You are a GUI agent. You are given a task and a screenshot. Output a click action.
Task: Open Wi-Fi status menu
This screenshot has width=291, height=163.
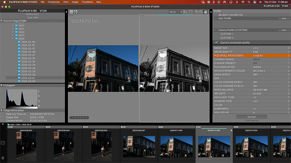click(243, 2)
